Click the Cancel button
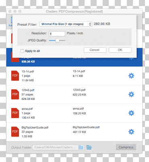 coord(95,50)
